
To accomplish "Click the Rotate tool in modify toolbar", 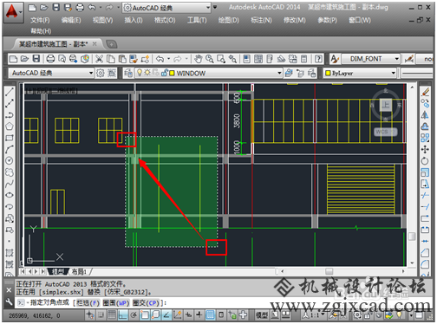I will (425, 161).
